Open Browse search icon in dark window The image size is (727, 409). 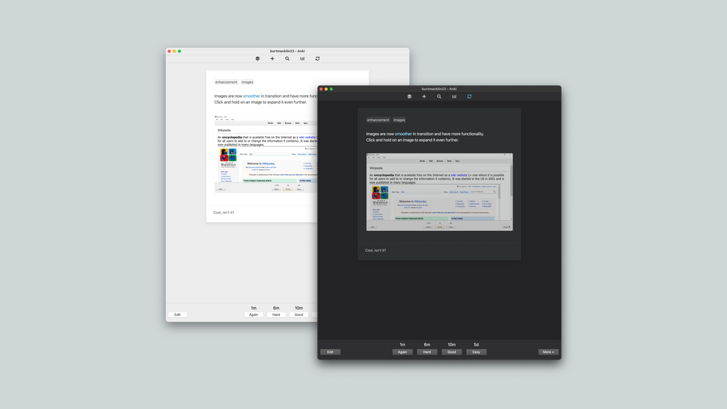tap(438, 97)
